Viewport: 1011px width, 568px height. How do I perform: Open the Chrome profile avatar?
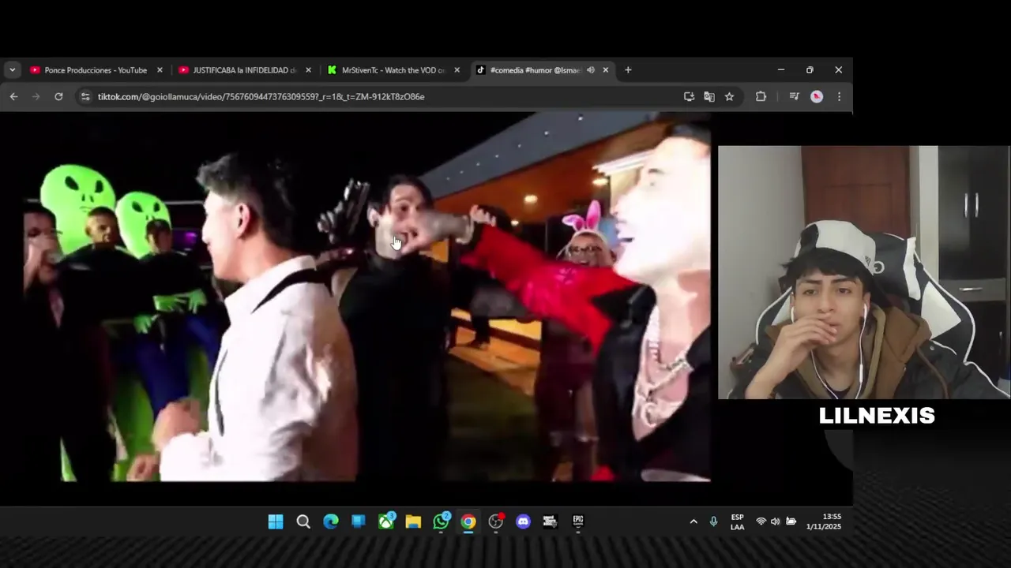point(817,96)
